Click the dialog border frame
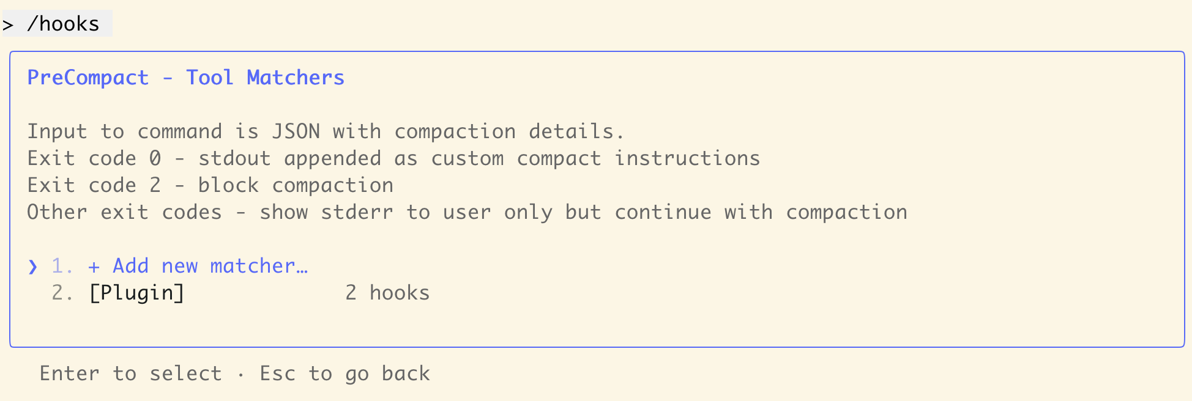1192x401 pixels. tap(597, 53)
